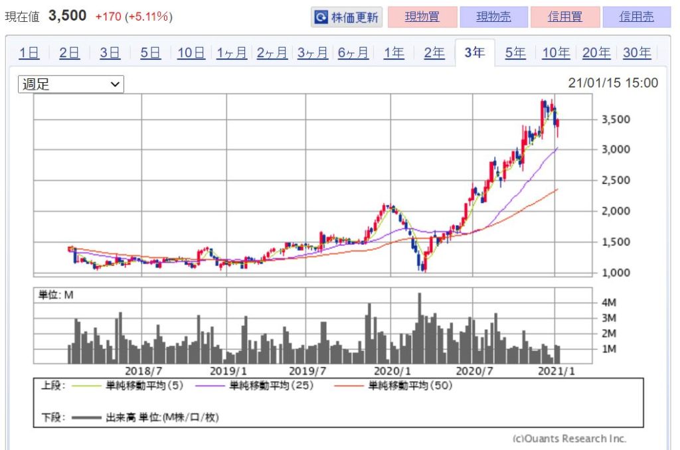The width and height of the screenshot is (680, 450).
Task: Open the 30年 long-term chart tab
Action: coord(637,53)
